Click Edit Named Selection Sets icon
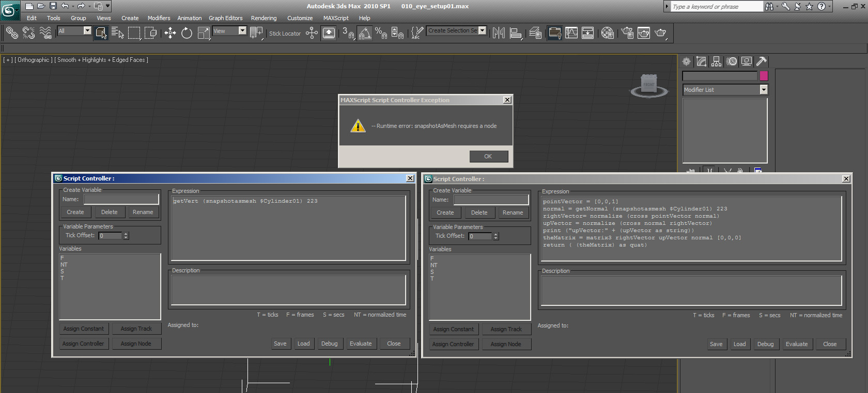Image resolution: width=868 pixels, height=393 pixels. [x=417, y=33]
